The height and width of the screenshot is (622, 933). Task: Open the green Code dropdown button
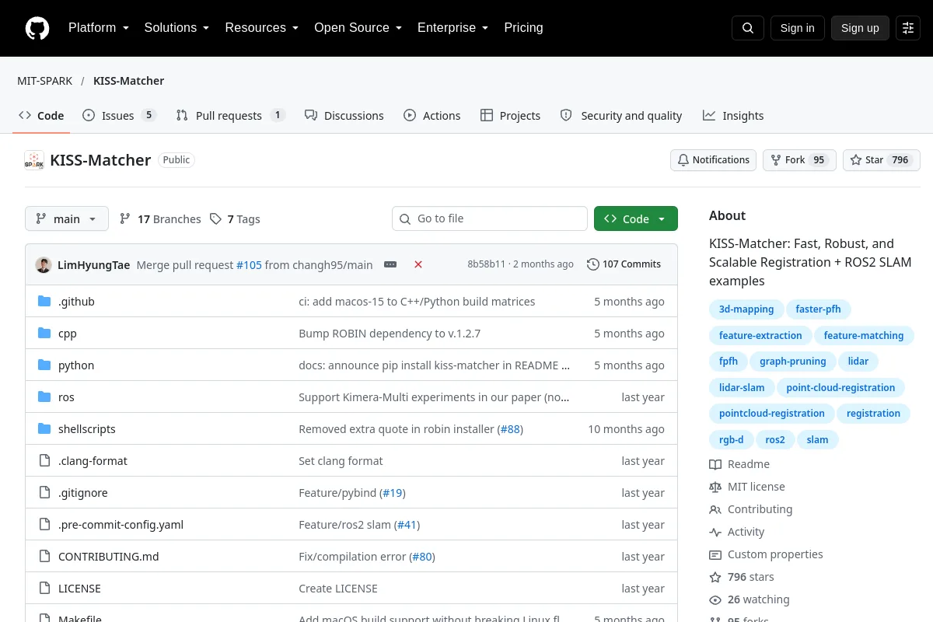pos(636,219)
